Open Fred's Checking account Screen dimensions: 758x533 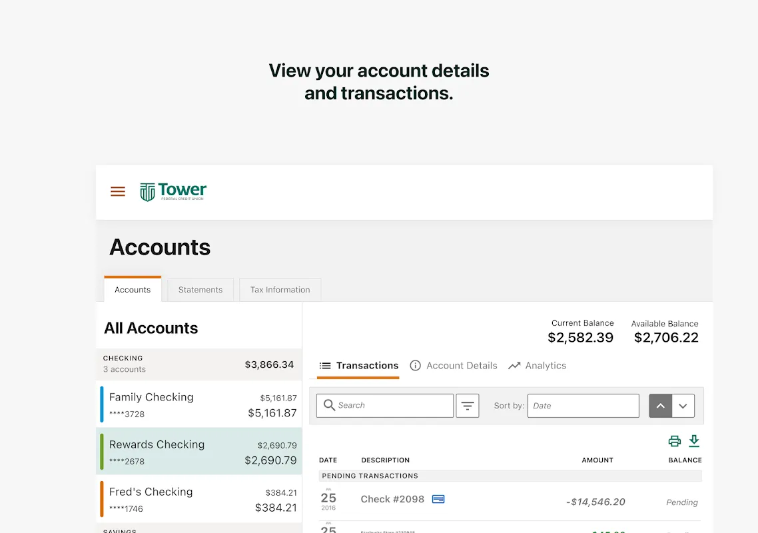point(200,499)
